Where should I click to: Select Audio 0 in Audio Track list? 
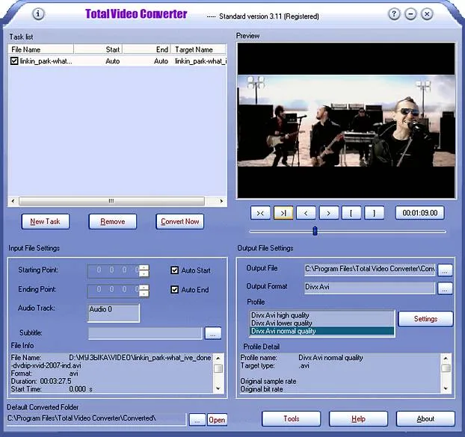pos(101,309)
